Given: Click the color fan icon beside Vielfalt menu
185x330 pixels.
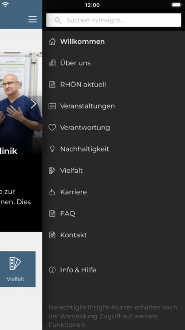Looking at the screenshot, I should [52, 170].
